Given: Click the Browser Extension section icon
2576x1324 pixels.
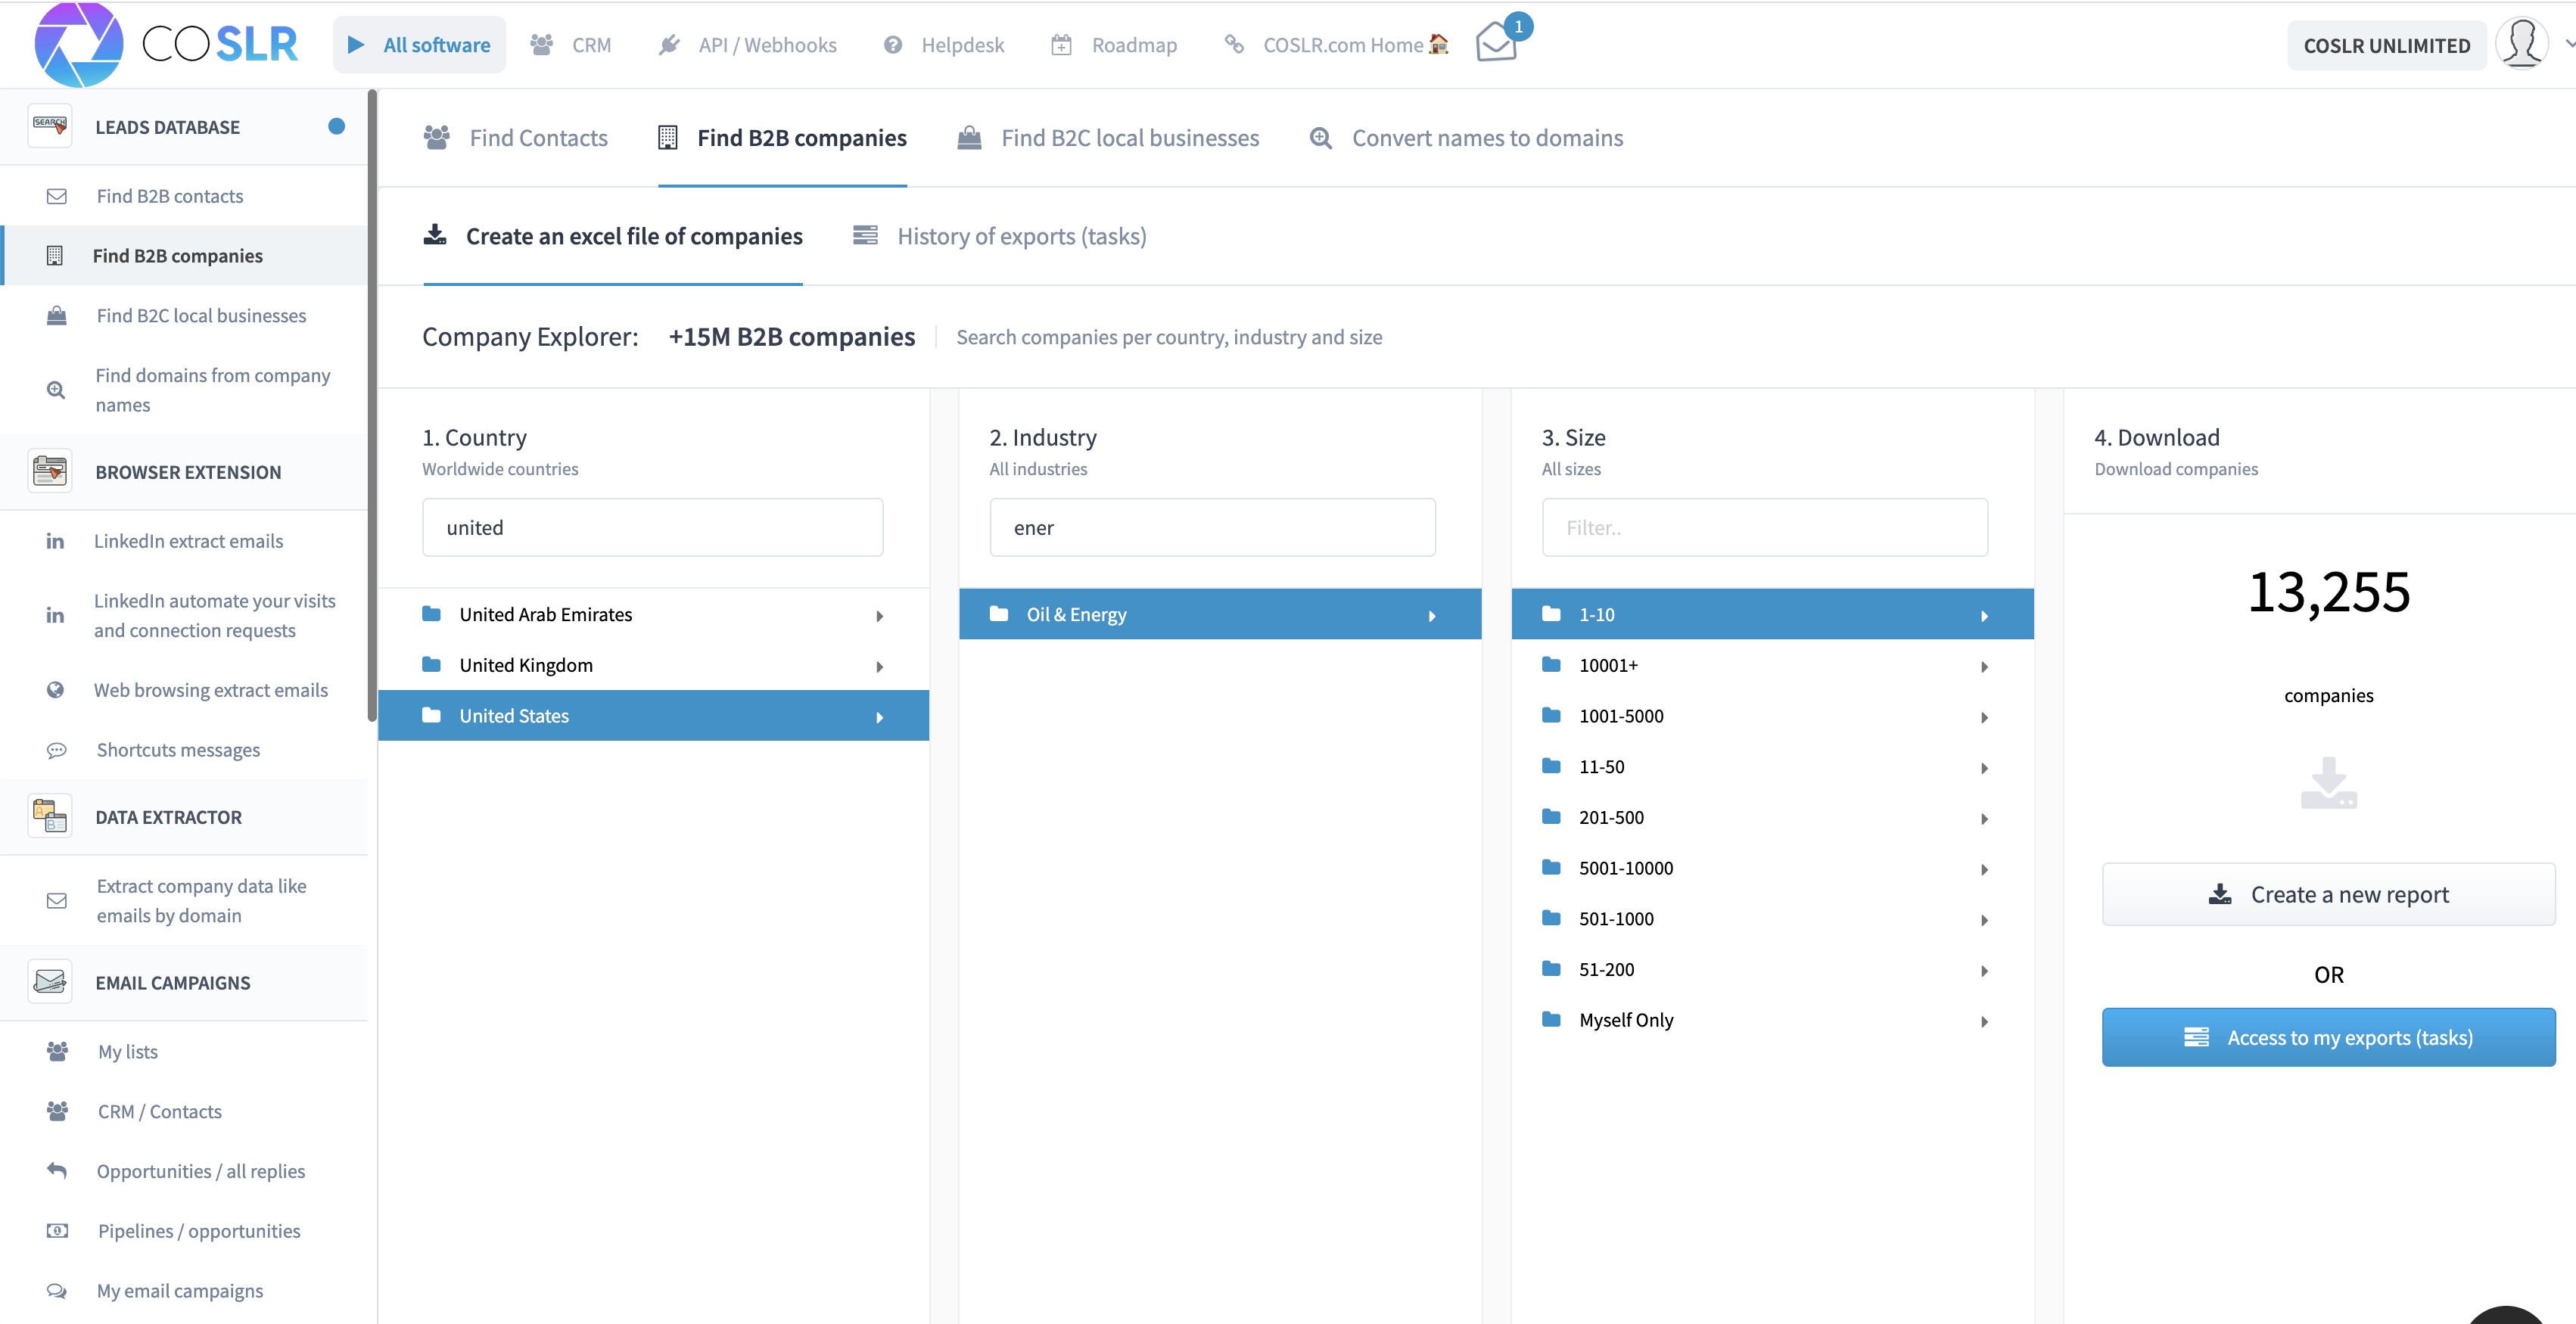Looking at the screenshot, I should (50, 471).
